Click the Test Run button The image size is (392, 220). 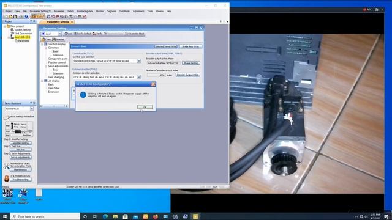[x=20, y=150]
